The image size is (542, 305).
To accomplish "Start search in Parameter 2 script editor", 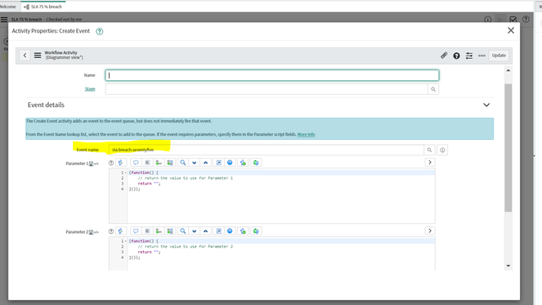I will (x=183, y=231).
